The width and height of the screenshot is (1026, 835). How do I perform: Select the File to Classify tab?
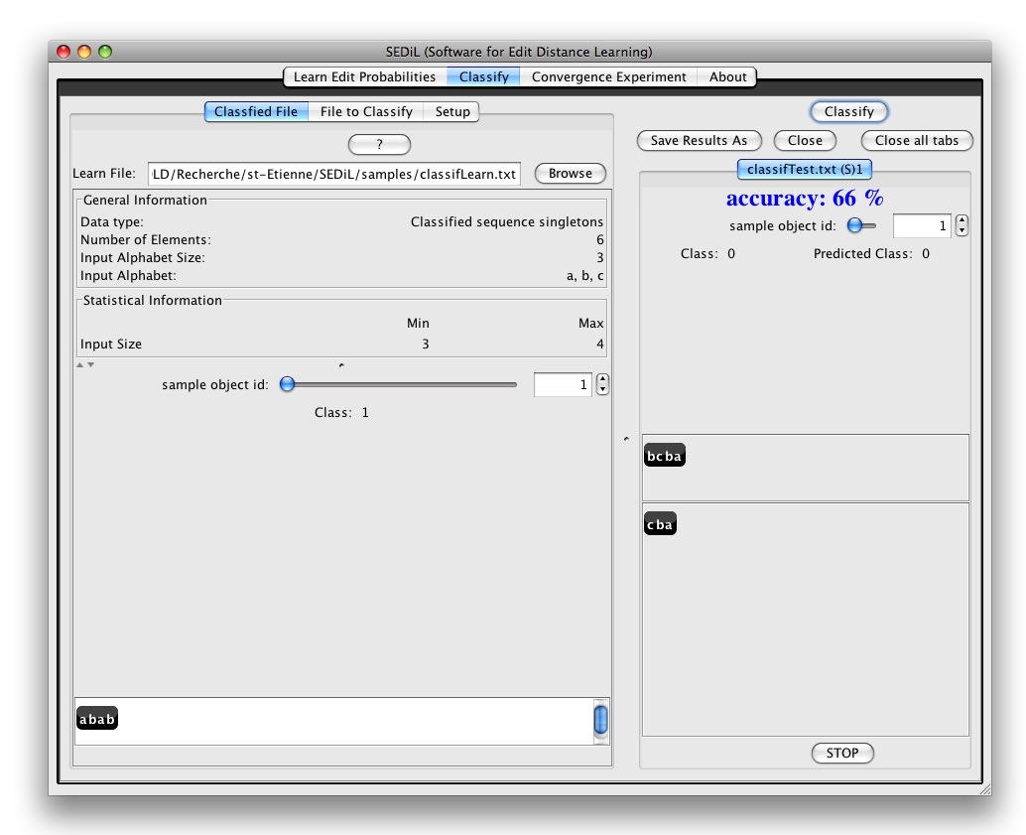pos(366,112)
